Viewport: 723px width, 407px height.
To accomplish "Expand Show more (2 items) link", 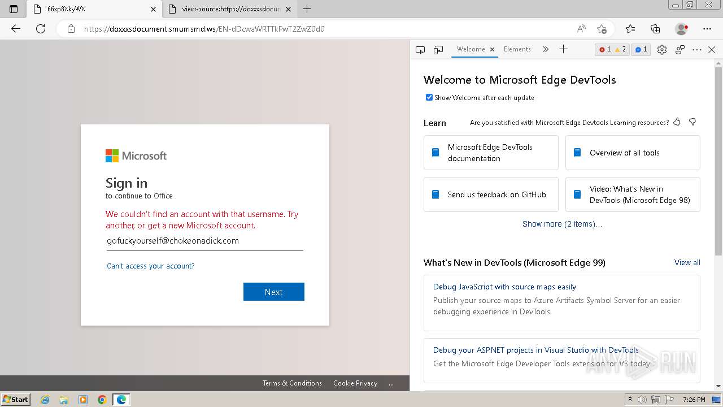I will pyautogui.click(x=562, y=224).
